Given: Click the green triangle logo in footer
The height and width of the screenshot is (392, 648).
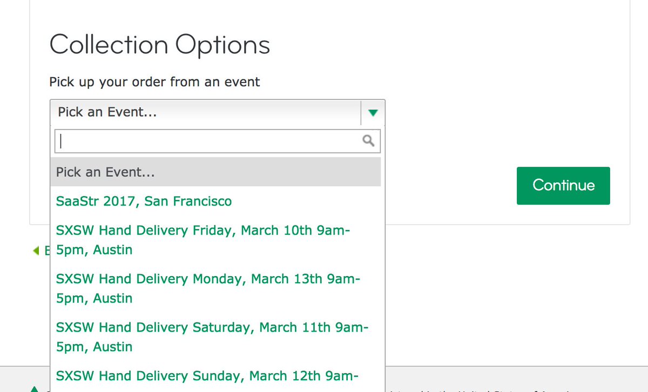Looking at the screenshot, I should (x=35, y=389).
